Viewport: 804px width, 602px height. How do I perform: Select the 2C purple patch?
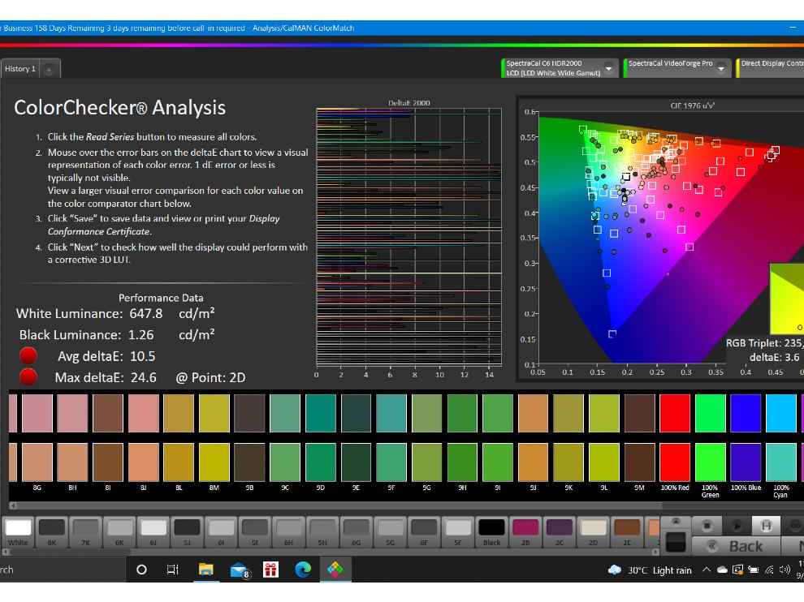tap(559, 532)
